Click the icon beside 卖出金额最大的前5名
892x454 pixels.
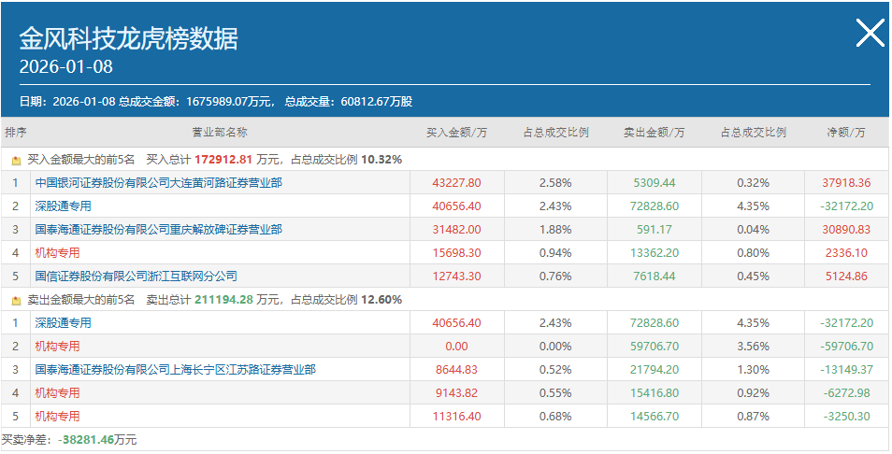click(x=16, y=301)
